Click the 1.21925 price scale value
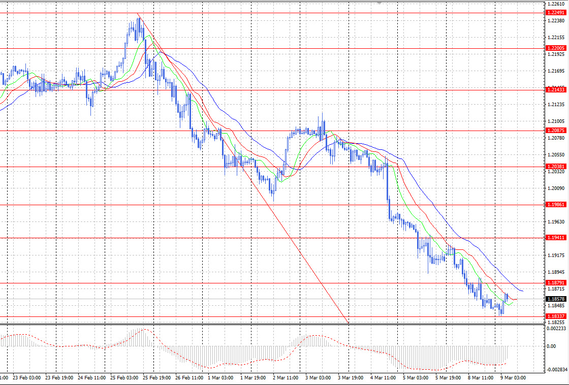This screenshot has width=569, height=385. point(556,54)
